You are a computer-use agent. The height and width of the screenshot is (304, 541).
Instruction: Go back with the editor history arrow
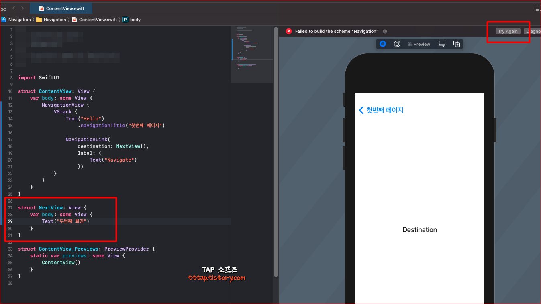14,8
